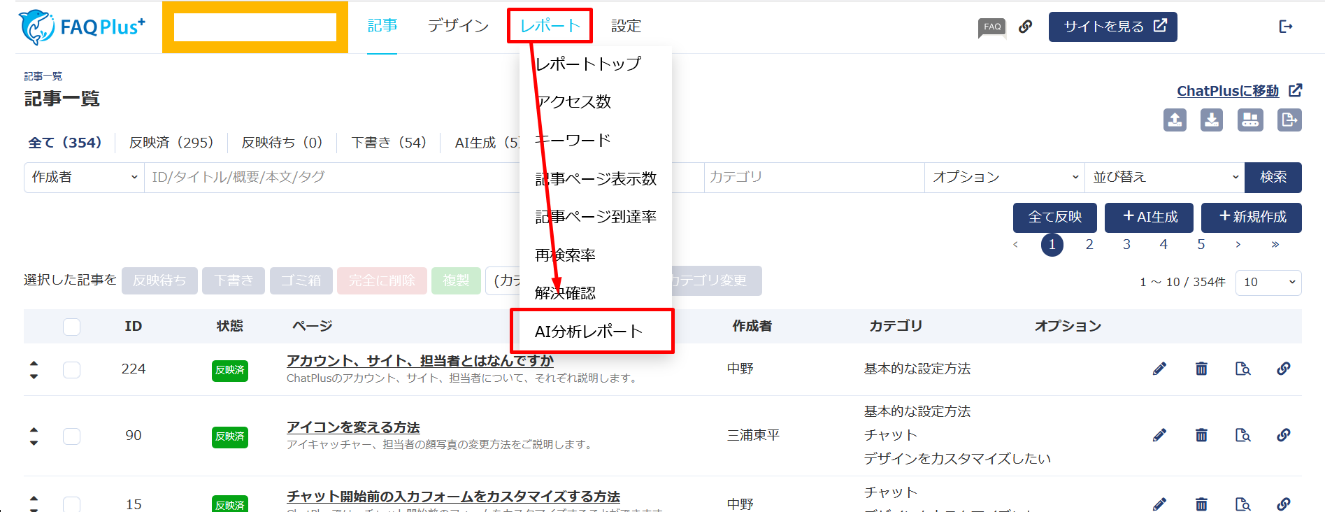
Task: Delete article 90 with trash icon
Action: [x=1201, y=435]
